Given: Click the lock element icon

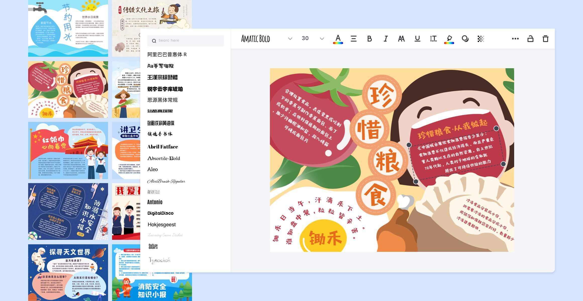Looking at the screenshot, I should [530, 39].
